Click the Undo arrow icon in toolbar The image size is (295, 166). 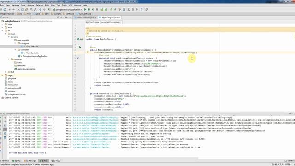pyautogui.click(x=9, y=9)
